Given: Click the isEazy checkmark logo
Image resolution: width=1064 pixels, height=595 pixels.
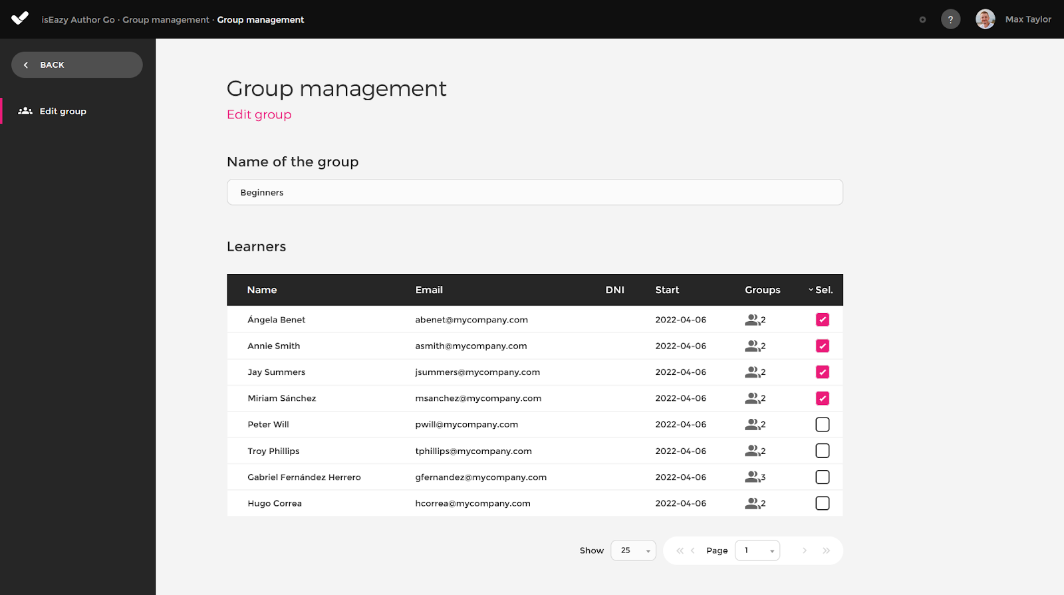Looking at the screenshot, I should point(20,19).
